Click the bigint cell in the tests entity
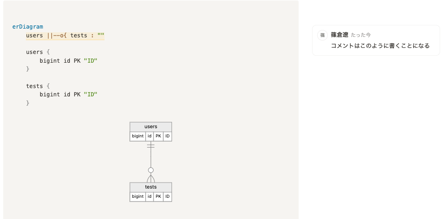 coord(137,196)
